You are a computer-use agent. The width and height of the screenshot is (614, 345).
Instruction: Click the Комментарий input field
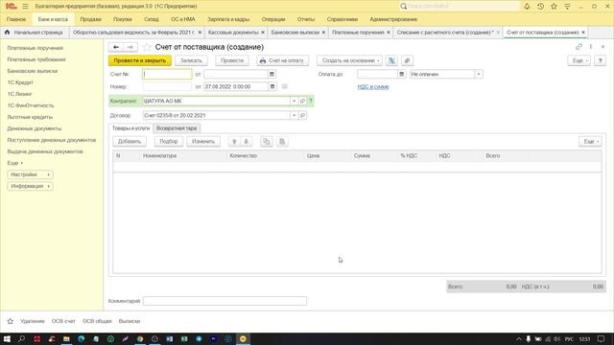(224, 301)
